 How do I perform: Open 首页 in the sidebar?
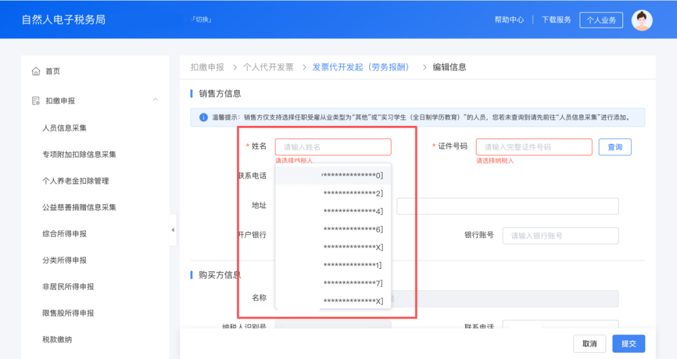pos(53,71)
